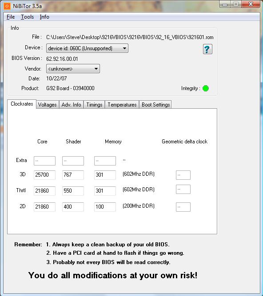Select the Clockrates tab

(22, 104)
